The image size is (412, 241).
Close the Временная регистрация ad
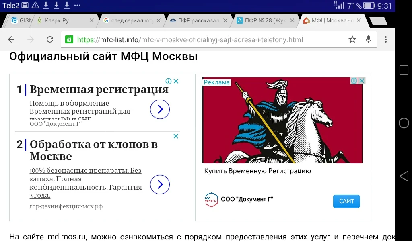point(176,81)
